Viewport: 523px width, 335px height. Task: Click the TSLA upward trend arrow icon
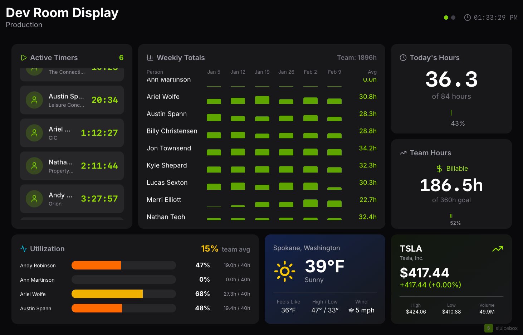click(x=498, y=249)
